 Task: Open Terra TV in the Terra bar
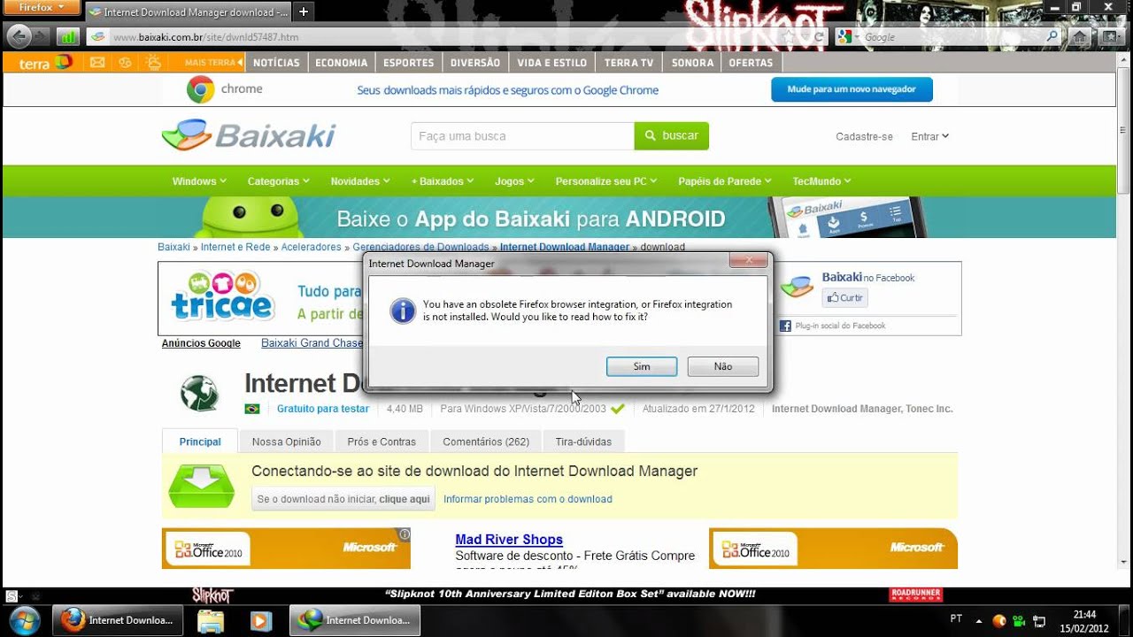click(x=628, y=63)
